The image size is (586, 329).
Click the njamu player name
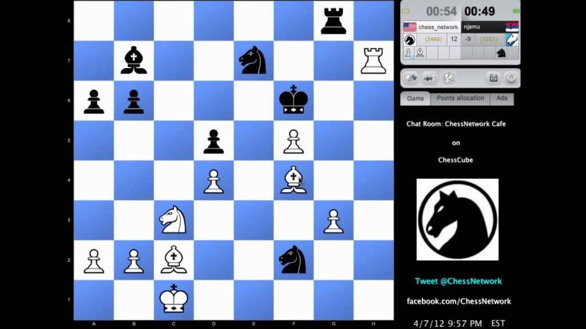pyautogui.click(x=474, y=27)
